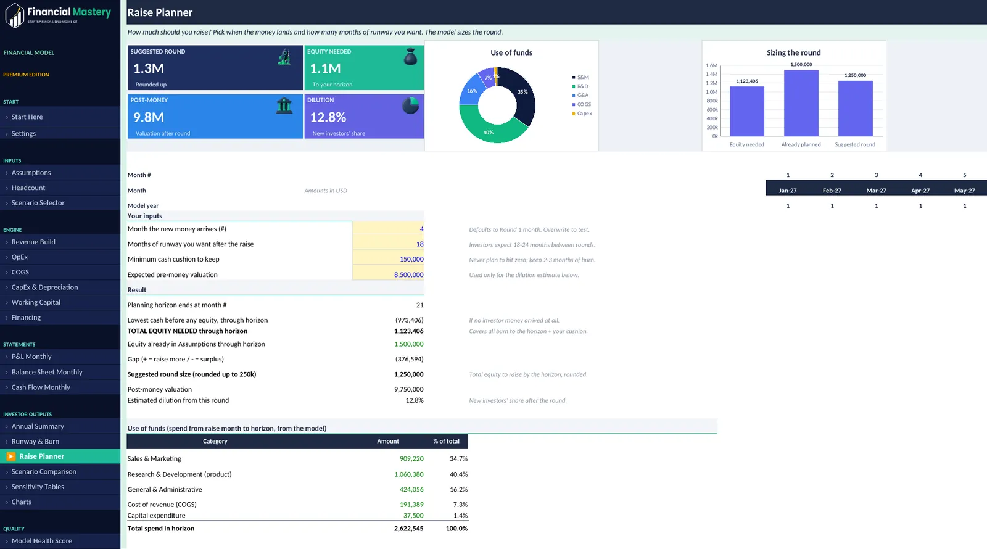Viewport: 987px width, 549px height.
Task: Click the Raise Planner play icon
Action: [x=11, y=456]
